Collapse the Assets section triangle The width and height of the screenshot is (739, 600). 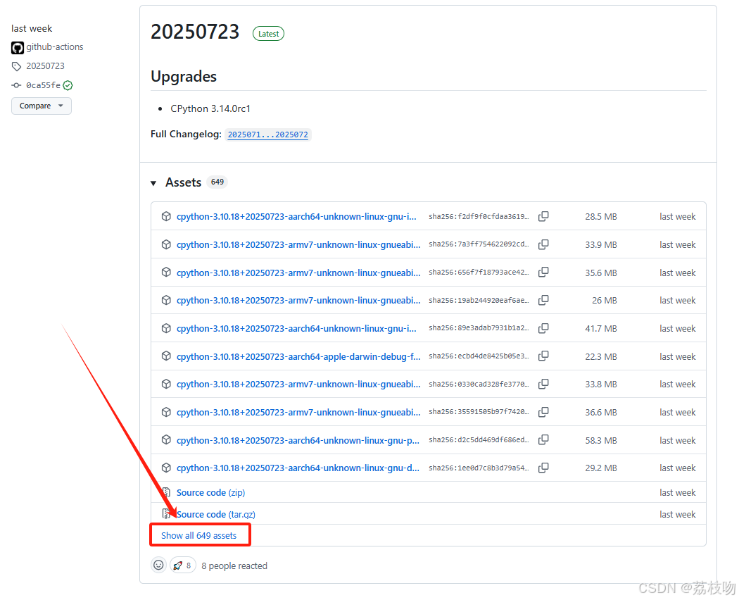pyautogui.click(x=153, y=183)
